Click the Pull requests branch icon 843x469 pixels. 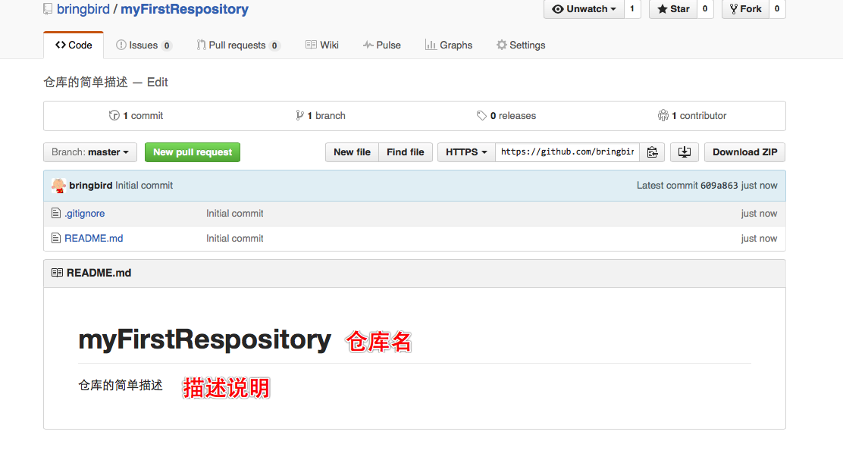pos(201,45)
